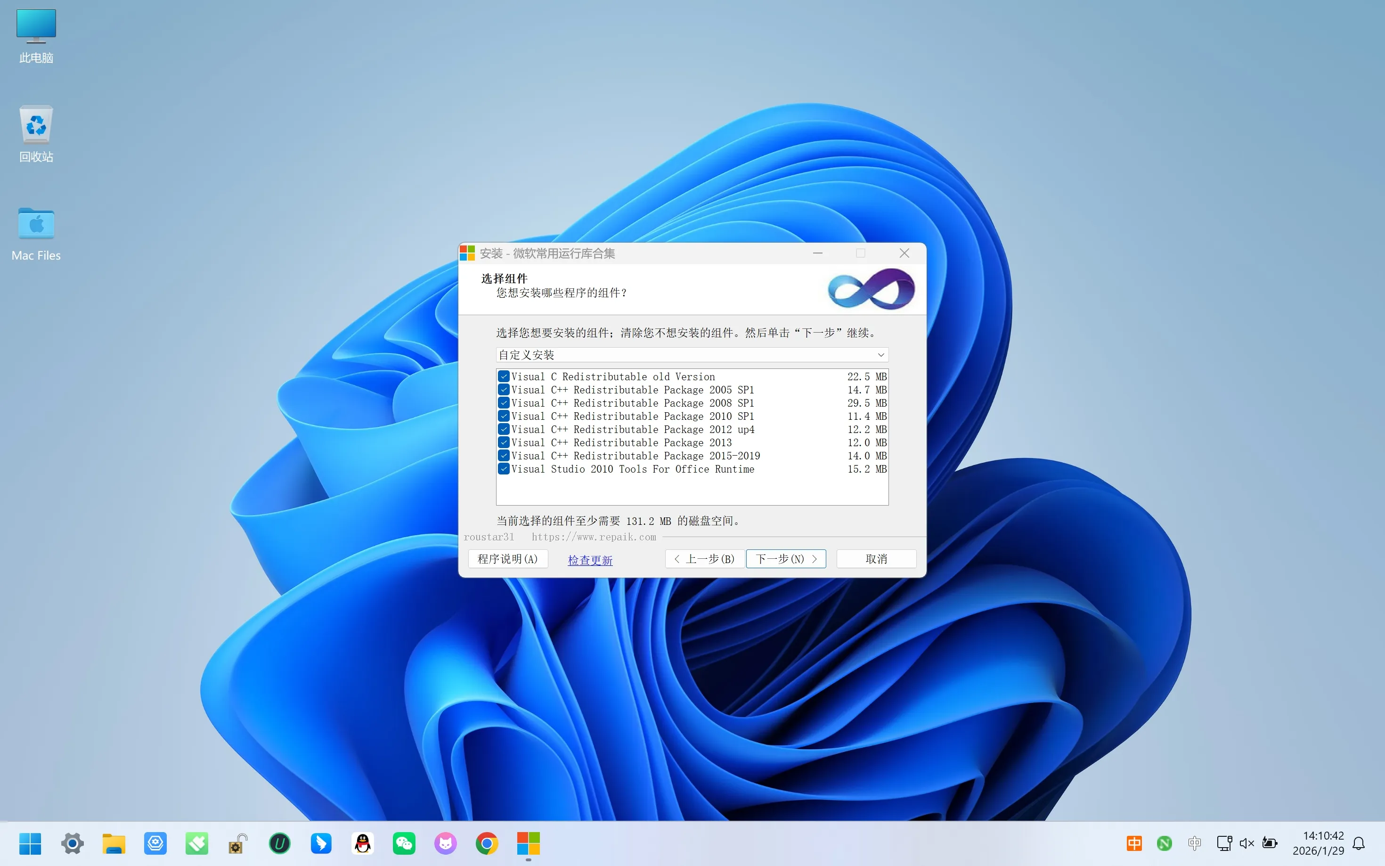This screenshot has width=1385, height=866.
Task: Open File Explorer from the taskbar
Action: click(114, 843)
